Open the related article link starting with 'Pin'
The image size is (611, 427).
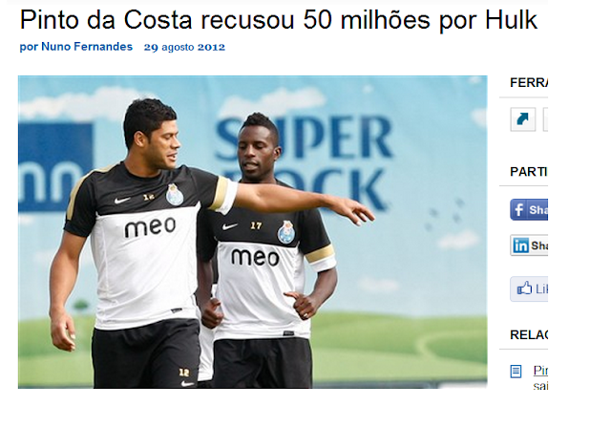[540, 371]
